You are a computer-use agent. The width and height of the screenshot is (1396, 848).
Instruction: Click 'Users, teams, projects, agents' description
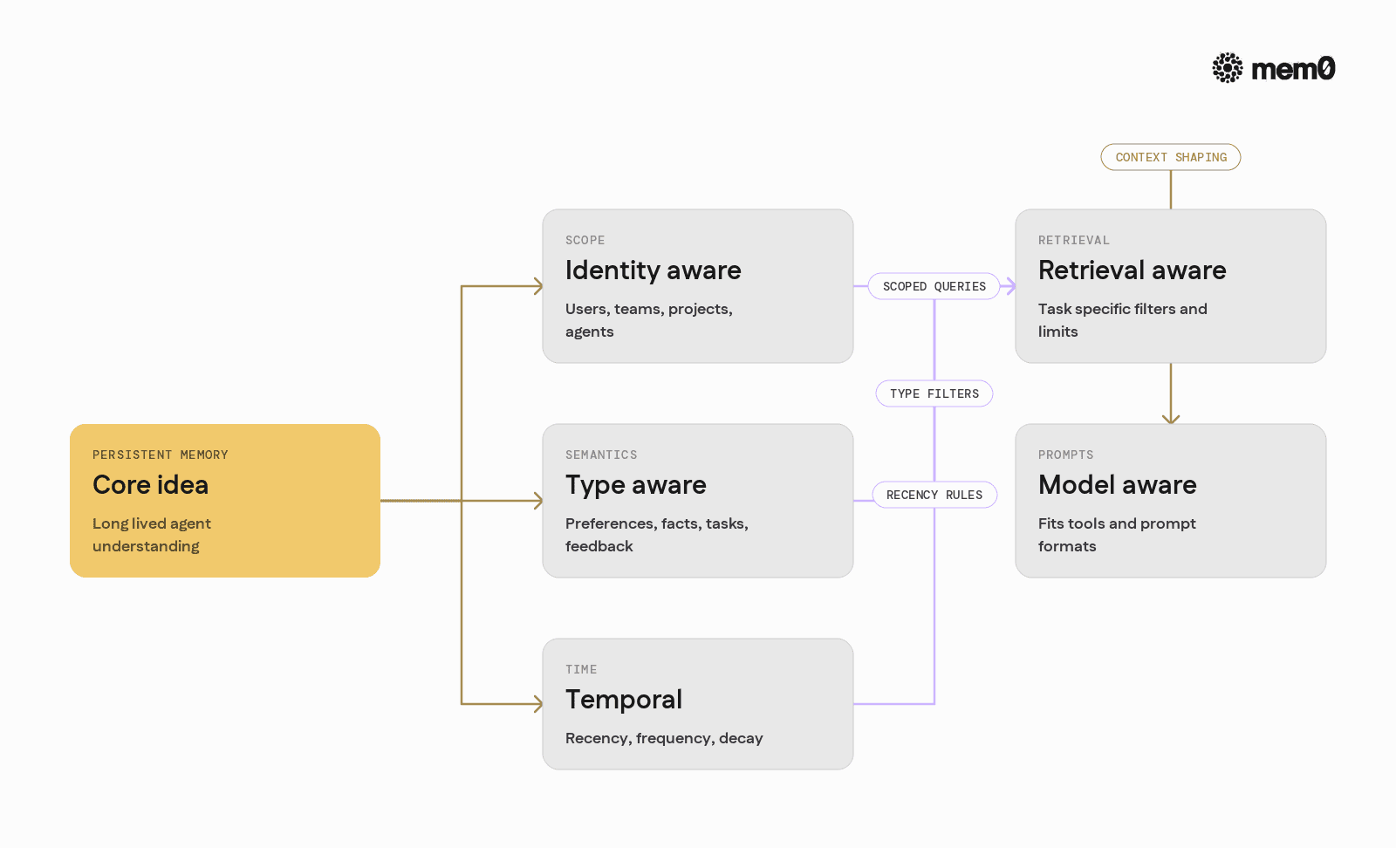(x=649, y=320)
